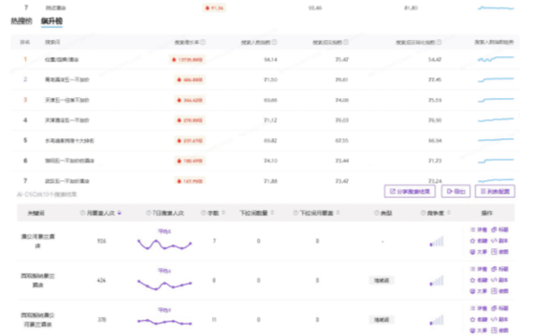Click the search term in rank 1 row
The image size is (533, 336).
point(62,60)
